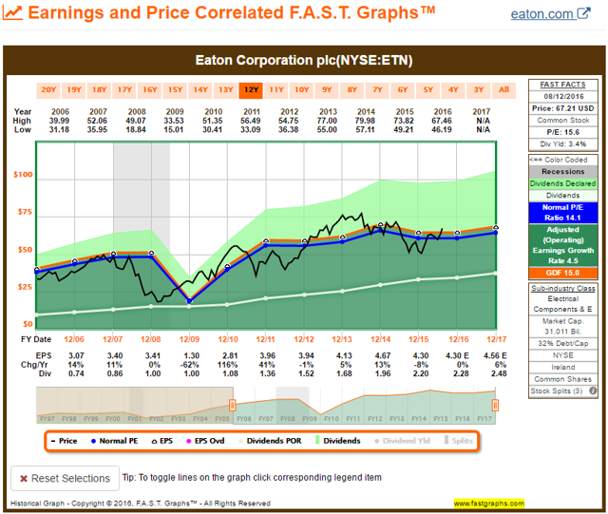Click the external-link icon after eaton.com
The width and height of the screenshot is (608, 514).
(583, 13)
